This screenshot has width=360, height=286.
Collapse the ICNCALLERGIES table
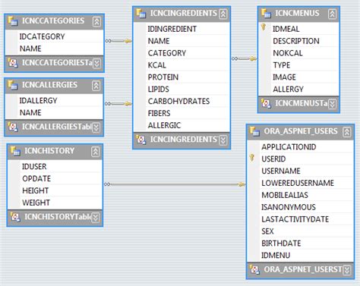coord(96,86)
